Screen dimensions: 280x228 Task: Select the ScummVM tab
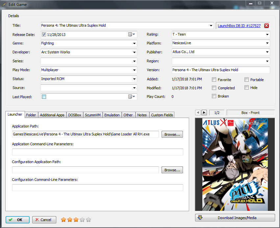pos(93,115)
